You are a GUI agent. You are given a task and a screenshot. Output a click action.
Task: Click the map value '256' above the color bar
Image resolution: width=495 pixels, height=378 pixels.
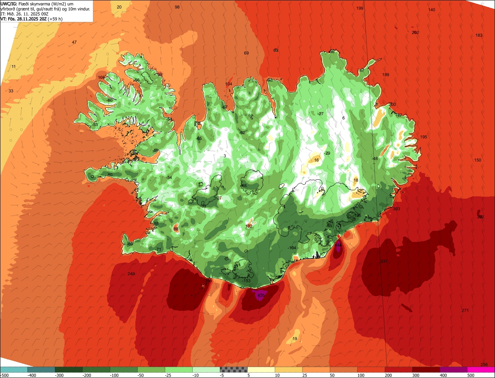pos(484,364)
